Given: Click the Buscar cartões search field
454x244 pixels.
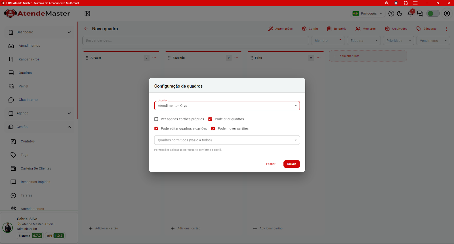Looking at the screenshot, I should (196, 41).
